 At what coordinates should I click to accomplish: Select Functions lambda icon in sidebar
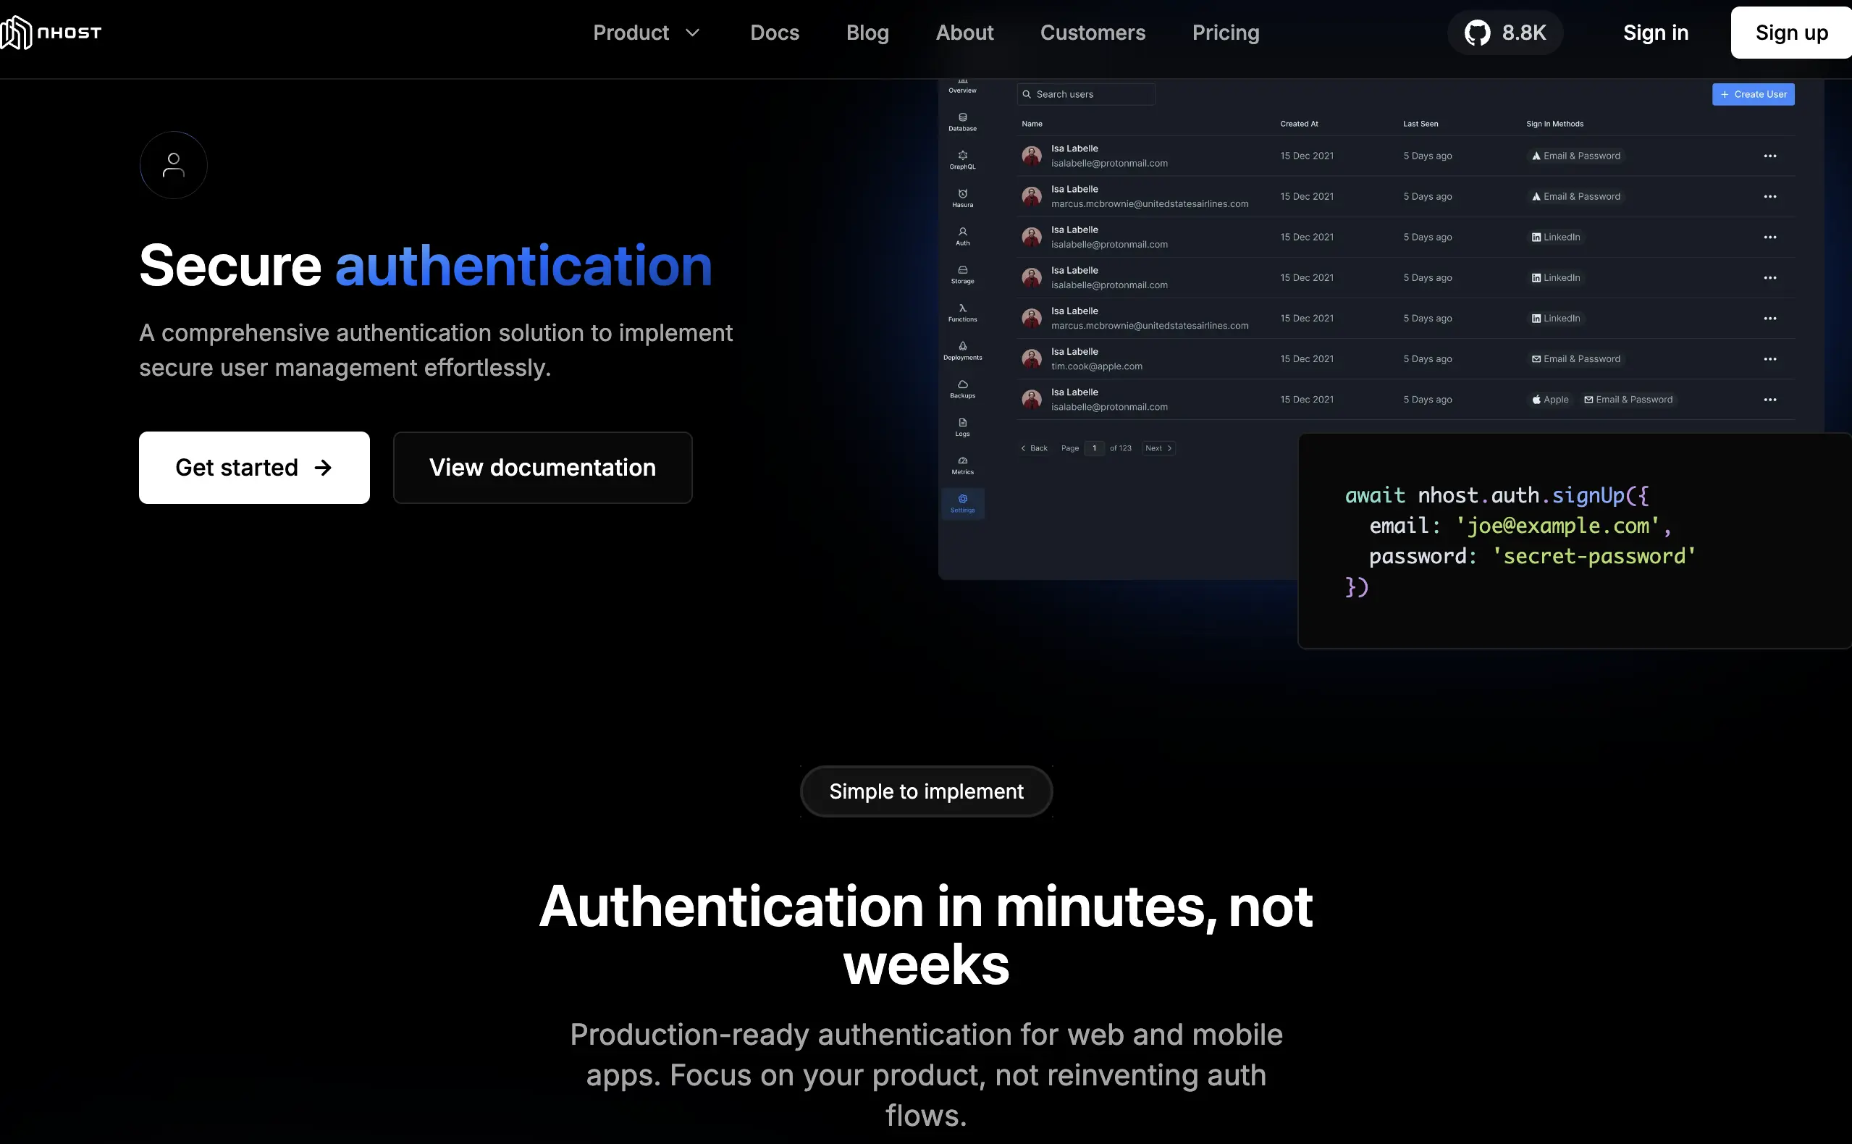coord(962,312)
